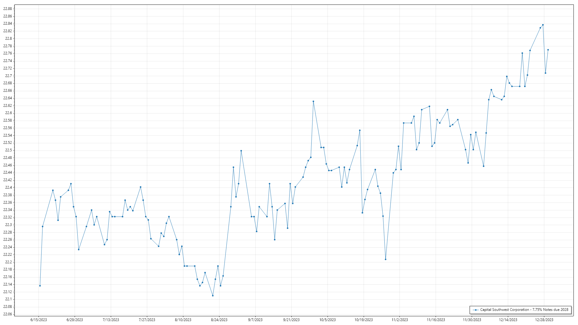Select the last data point of the series
The height and width of the screenshot is (325, 578).
548,50
